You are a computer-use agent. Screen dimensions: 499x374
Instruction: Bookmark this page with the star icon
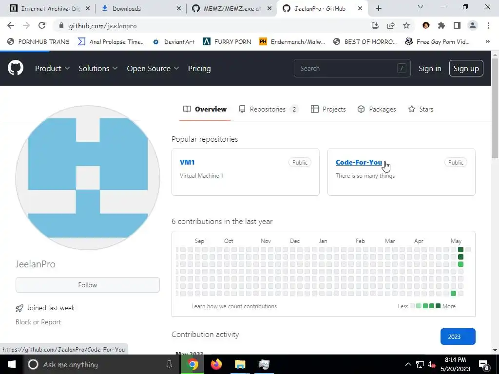[x=406, y=25]
